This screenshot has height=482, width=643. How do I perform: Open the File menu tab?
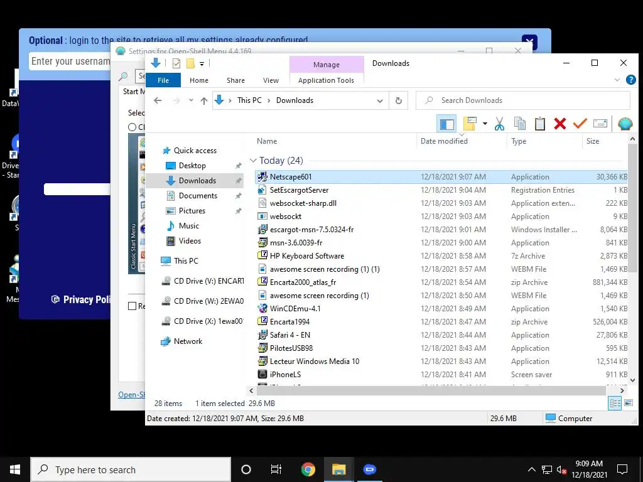(x=163, y=80)
